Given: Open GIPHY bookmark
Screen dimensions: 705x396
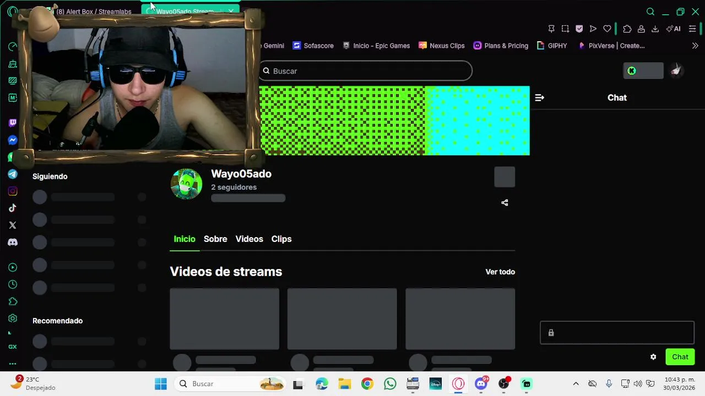Looking at the screenshot, I should pos(552,46).
